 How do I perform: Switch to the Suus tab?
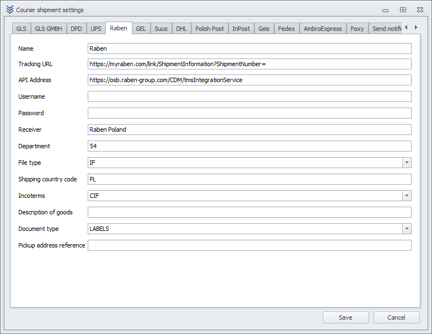[x=161, y=29]
